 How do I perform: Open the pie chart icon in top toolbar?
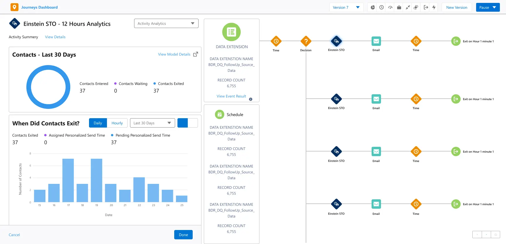click(372, 7)
